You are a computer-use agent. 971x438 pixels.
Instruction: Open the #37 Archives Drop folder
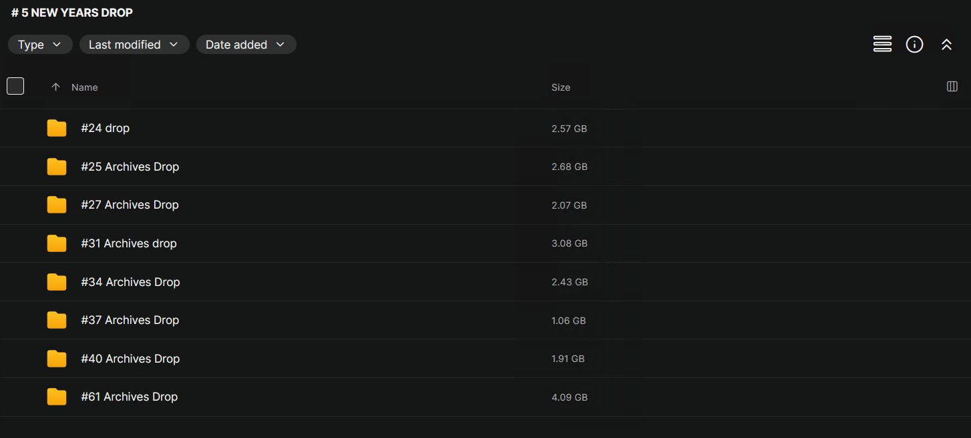tap(130, 320)
